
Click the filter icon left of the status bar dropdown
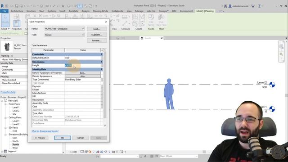[98, 156]
